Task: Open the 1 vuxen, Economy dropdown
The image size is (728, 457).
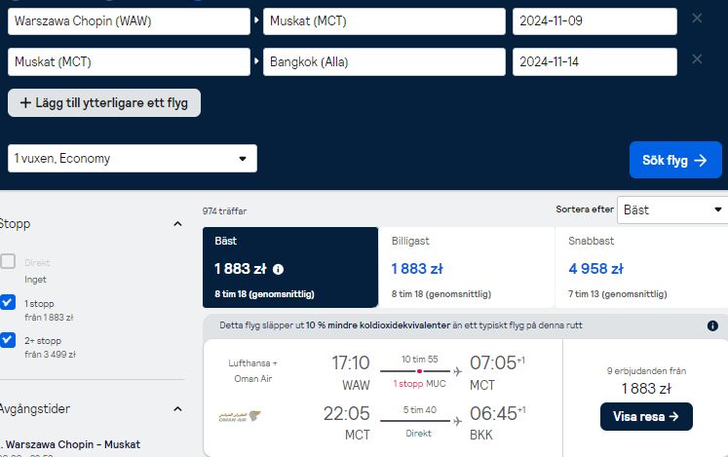Action: (x=133, y=159)
